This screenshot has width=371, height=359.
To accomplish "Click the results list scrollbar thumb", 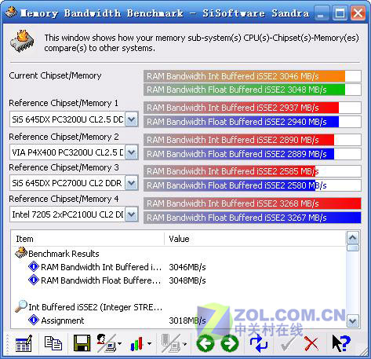I will [353, 247].
